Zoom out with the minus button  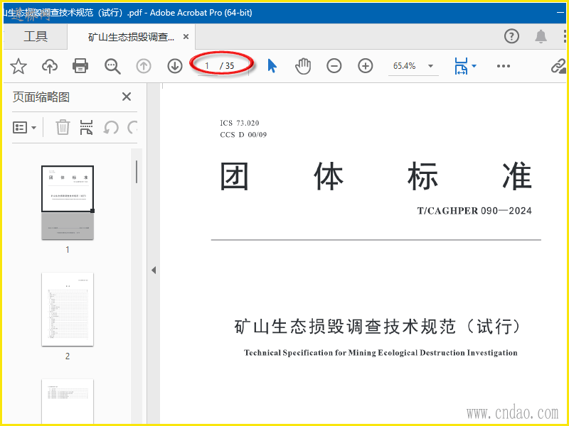(334, 66)
